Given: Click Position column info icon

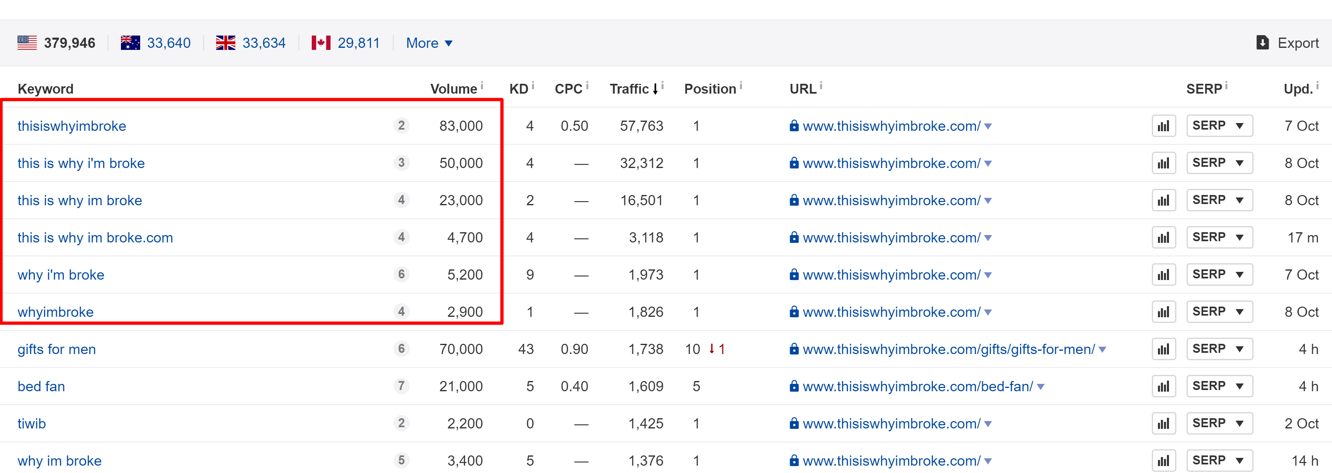Looking at the screenshot, I should [x=741, y=86].
